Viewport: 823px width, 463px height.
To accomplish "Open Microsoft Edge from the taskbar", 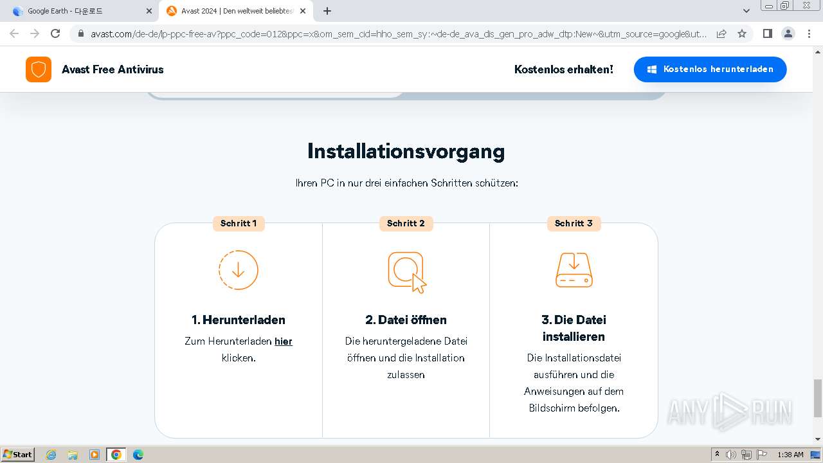I will point(138,455).
